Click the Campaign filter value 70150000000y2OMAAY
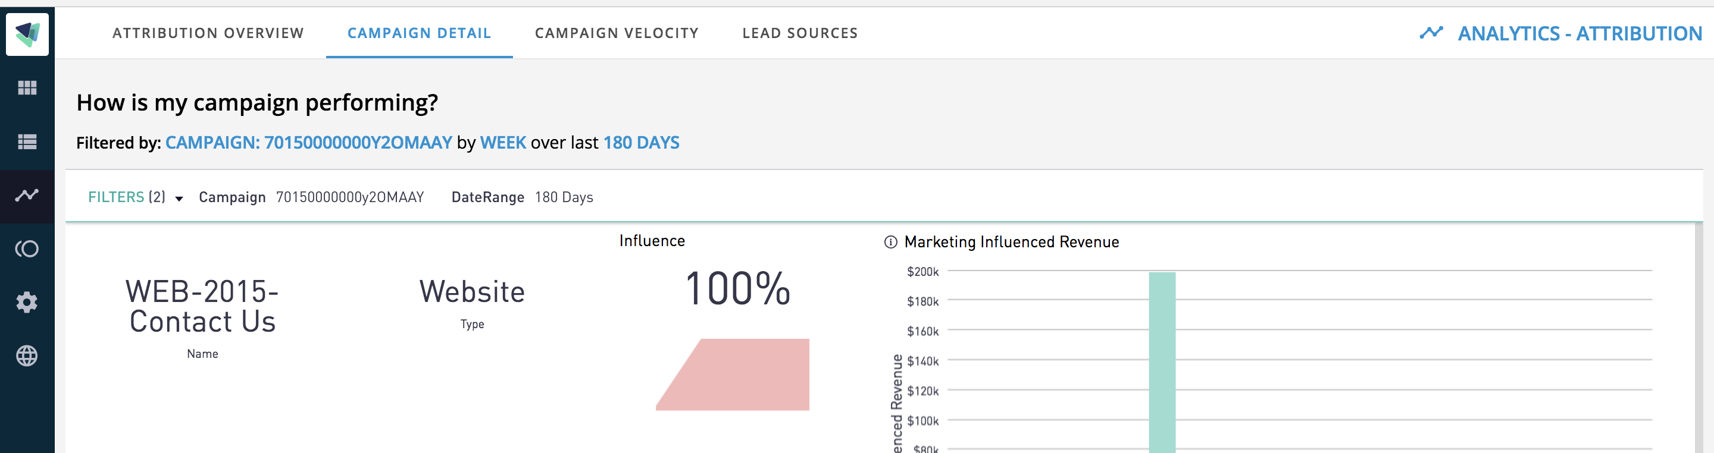The image size is (1714, 453). click(350, 197)
